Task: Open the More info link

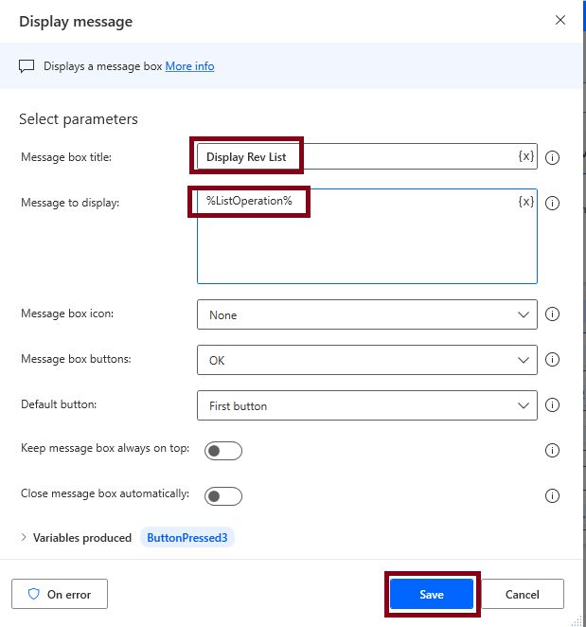Action: [189, 66]
